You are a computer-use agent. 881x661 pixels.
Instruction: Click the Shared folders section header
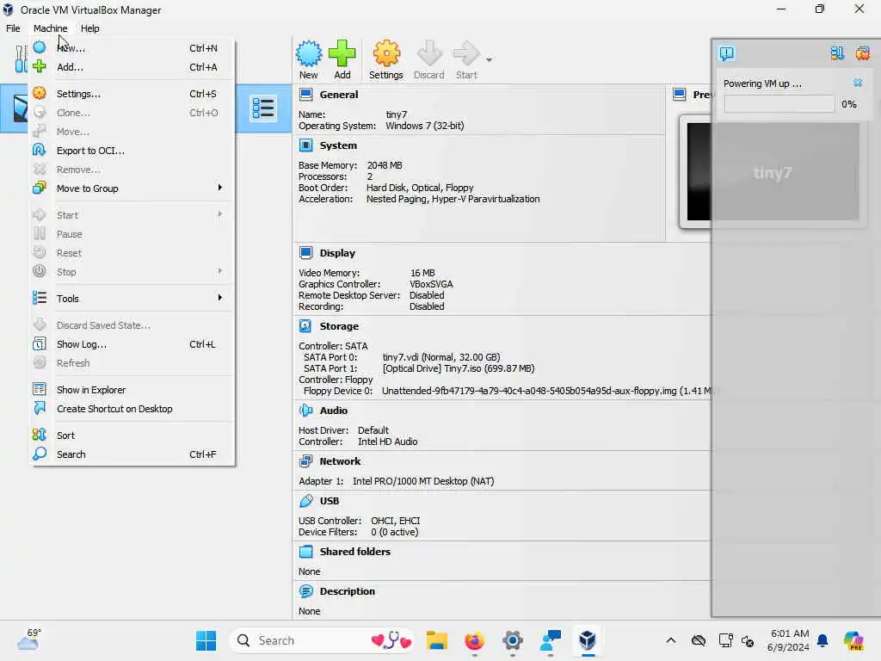point(355,552)
